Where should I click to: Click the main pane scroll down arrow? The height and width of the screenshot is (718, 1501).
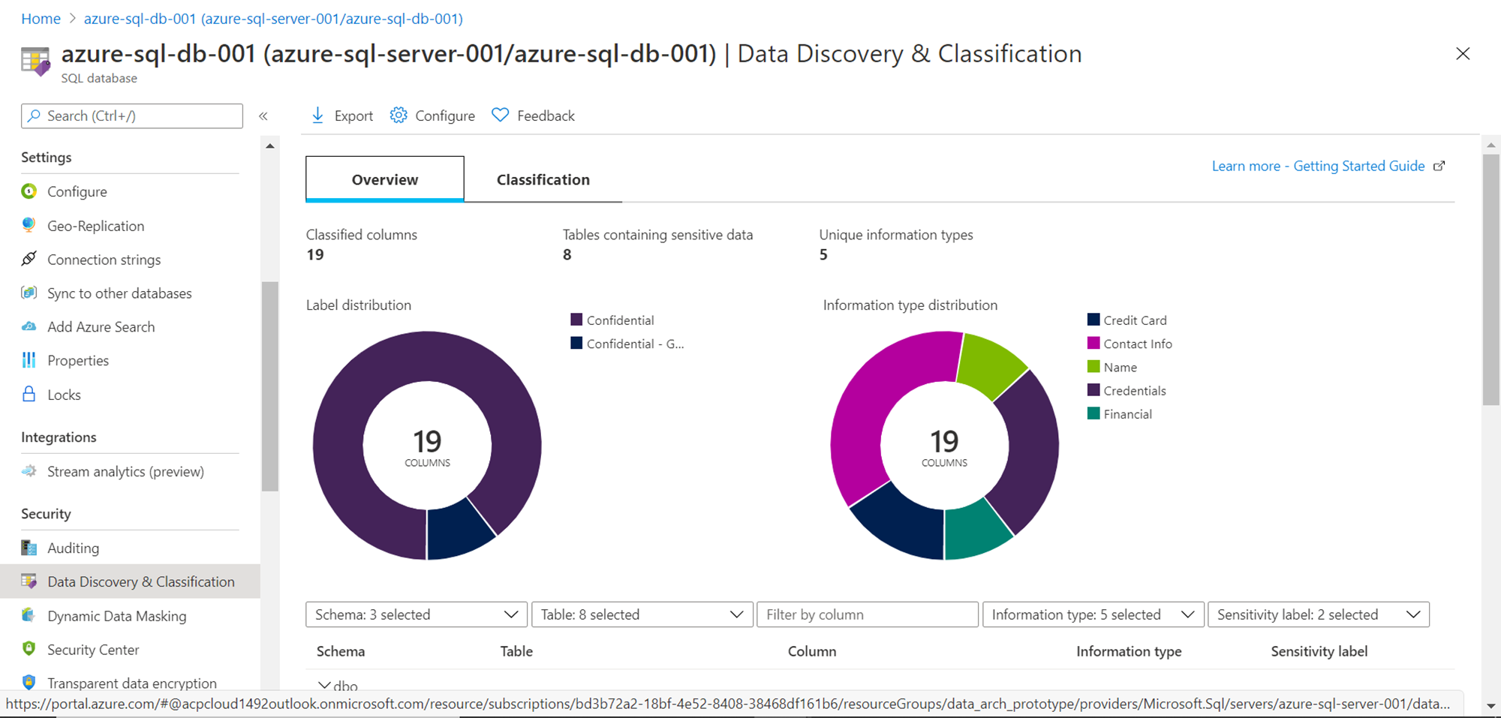click(x=1491, y=706)
